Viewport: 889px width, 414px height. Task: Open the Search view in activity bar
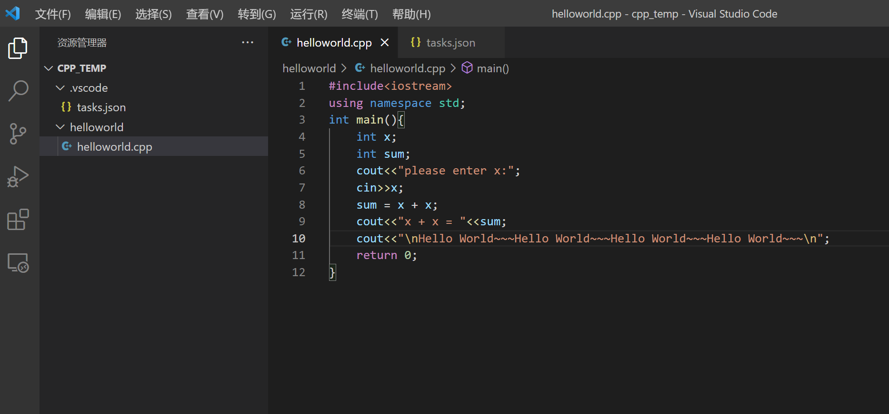point(18,91)
